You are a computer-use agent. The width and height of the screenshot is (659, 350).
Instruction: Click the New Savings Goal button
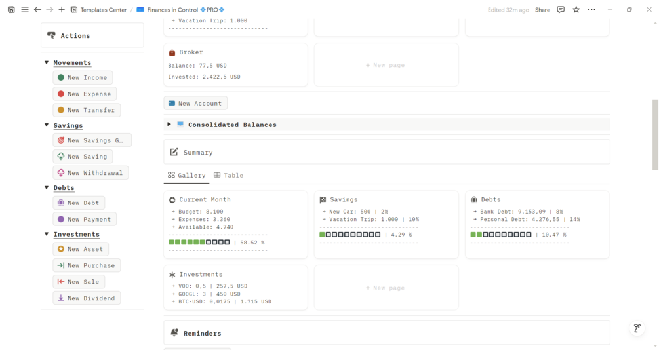[92, 140]
